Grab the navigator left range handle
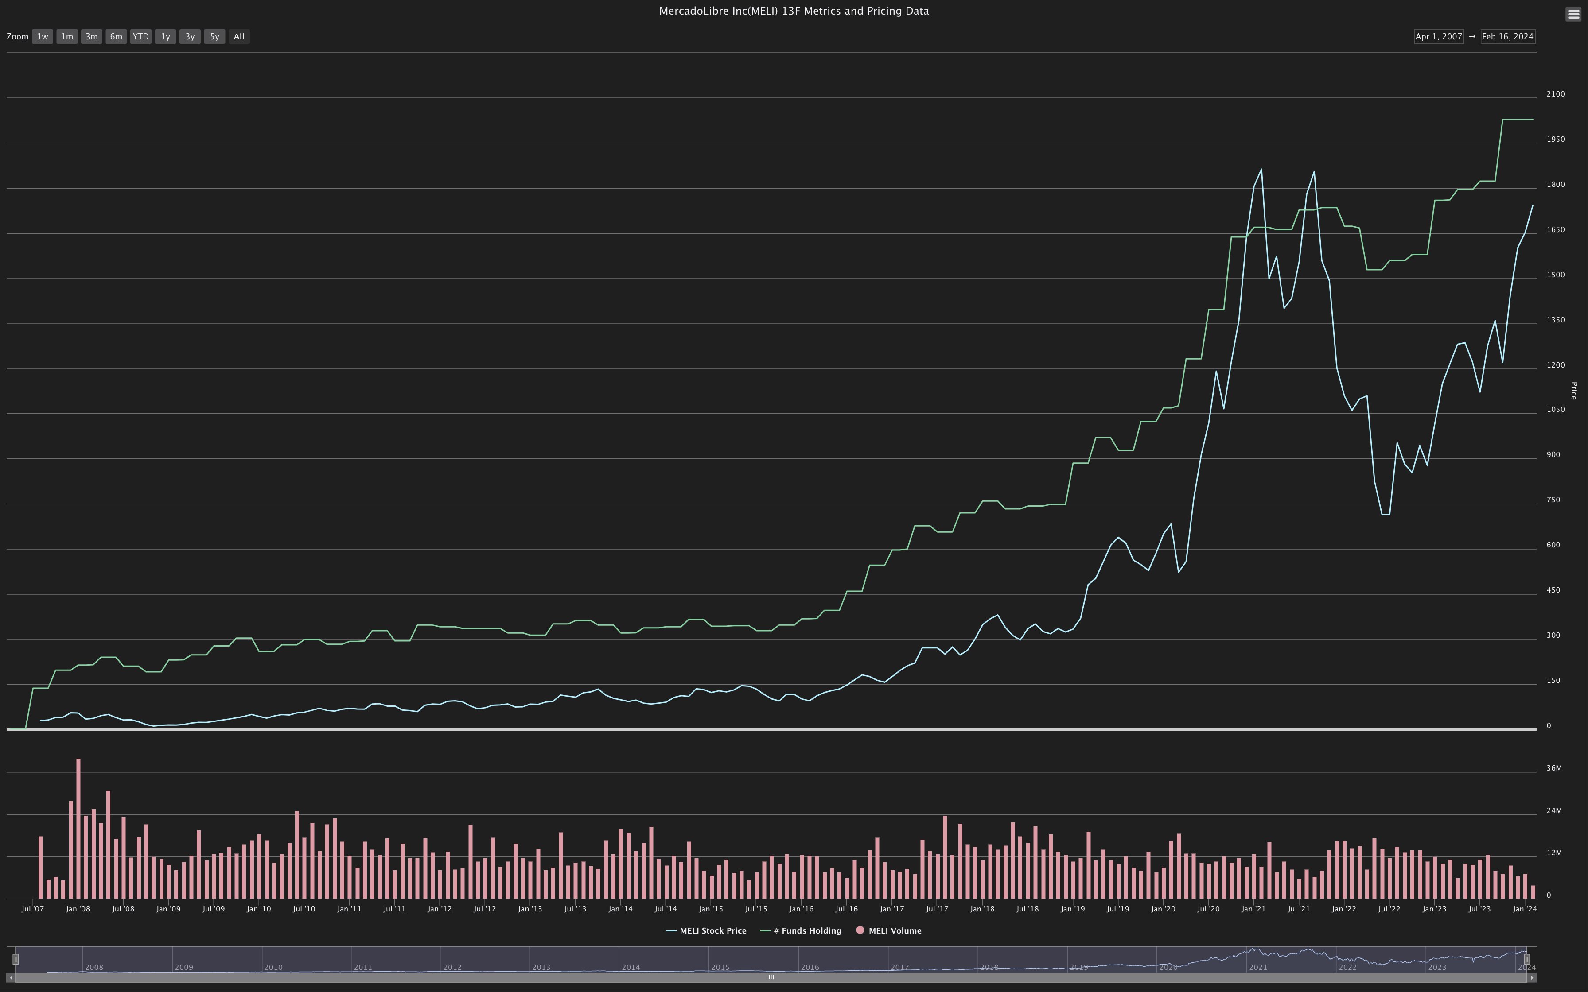 click(x=16, y=959)
